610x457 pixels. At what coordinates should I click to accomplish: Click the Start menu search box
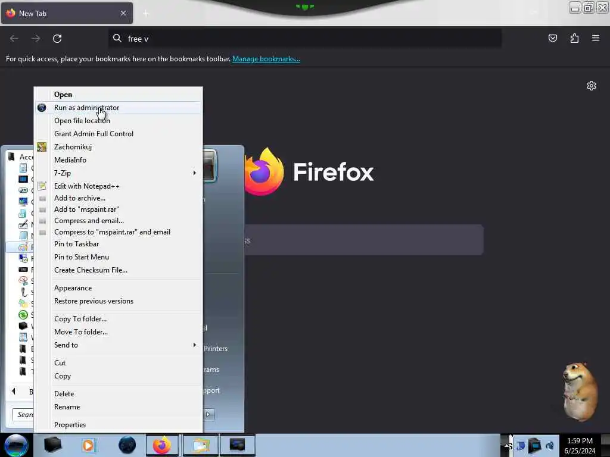23,415
